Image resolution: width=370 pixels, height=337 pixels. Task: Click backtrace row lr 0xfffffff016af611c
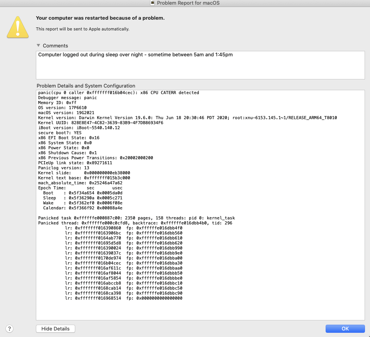click(123, 268)
